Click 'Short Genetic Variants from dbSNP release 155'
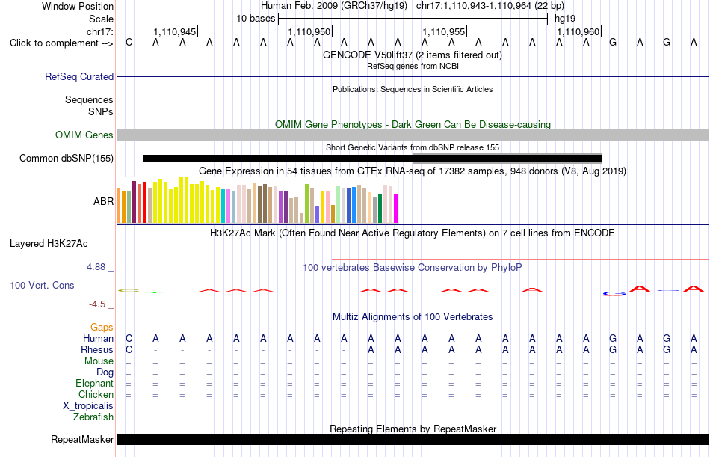The image size is (710, 457). coord(413,147)
